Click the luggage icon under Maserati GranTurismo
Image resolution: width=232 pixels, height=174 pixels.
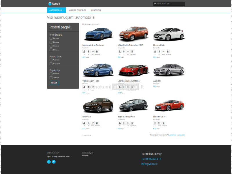(x=88, y=52)
